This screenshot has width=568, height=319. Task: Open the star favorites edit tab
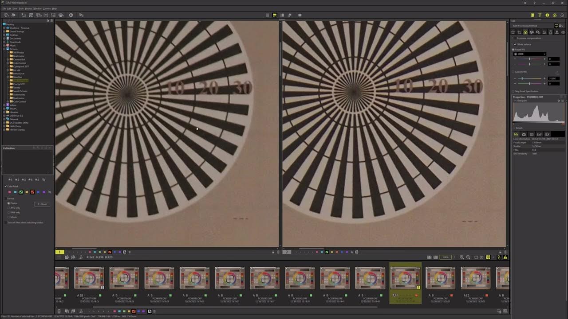(x=513, y=32)
